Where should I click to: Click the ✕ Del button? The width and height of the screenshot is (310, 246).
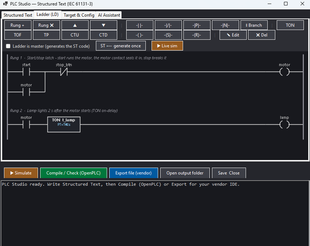coord(262,35)
